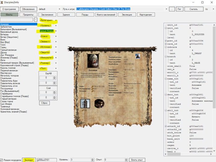Switch to the 'Предметы' tab
Image resolution: width=216 pixels, height=162 pixels.
(28, 15)
